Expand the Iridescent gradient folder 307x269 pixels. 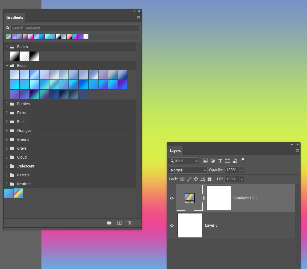coord(7,166)
